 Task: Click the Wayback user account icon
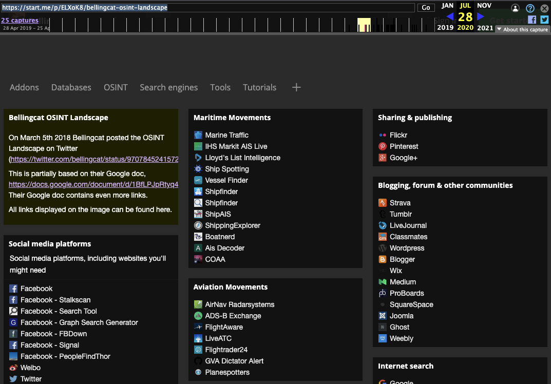pyautogui.click(x=516, y=8)
